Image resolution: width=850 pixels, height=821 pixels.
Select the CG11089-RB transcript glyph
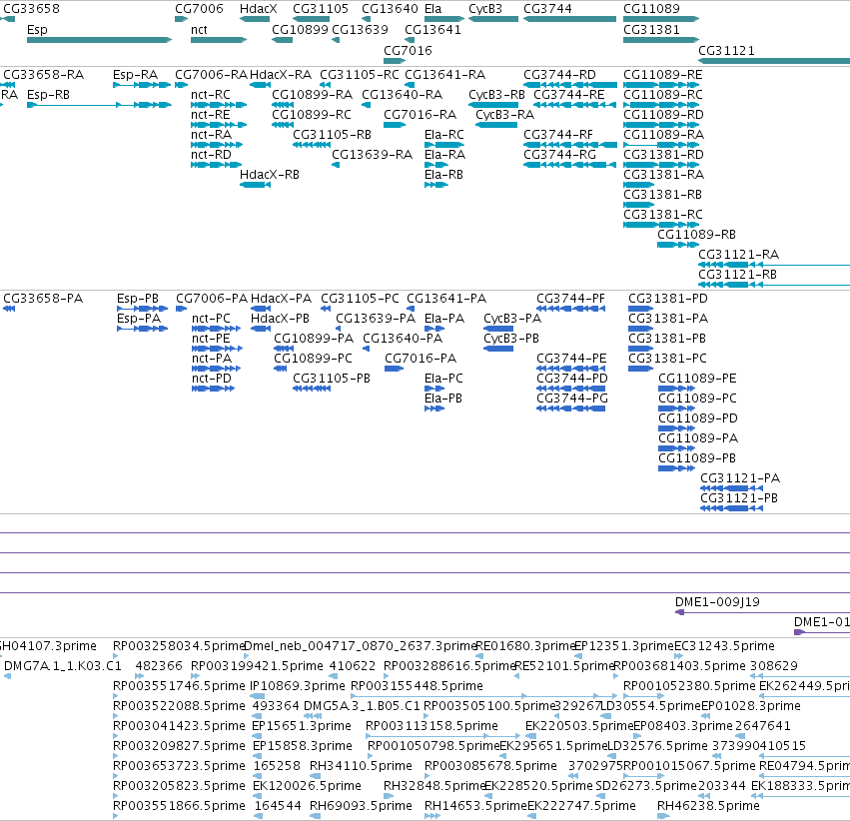tap(678, 245)
